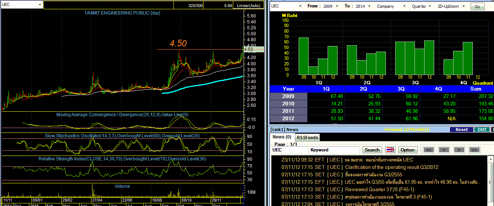Click the OUT button in the News header
494x206 pixels.
[482, 130]
